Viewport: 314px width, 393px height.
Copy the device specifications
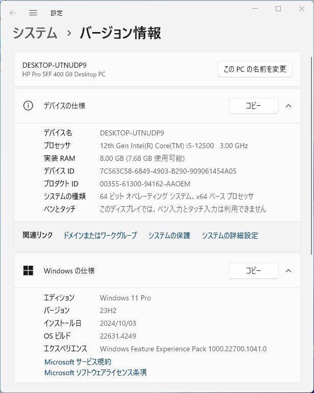(x=253, y=106)
